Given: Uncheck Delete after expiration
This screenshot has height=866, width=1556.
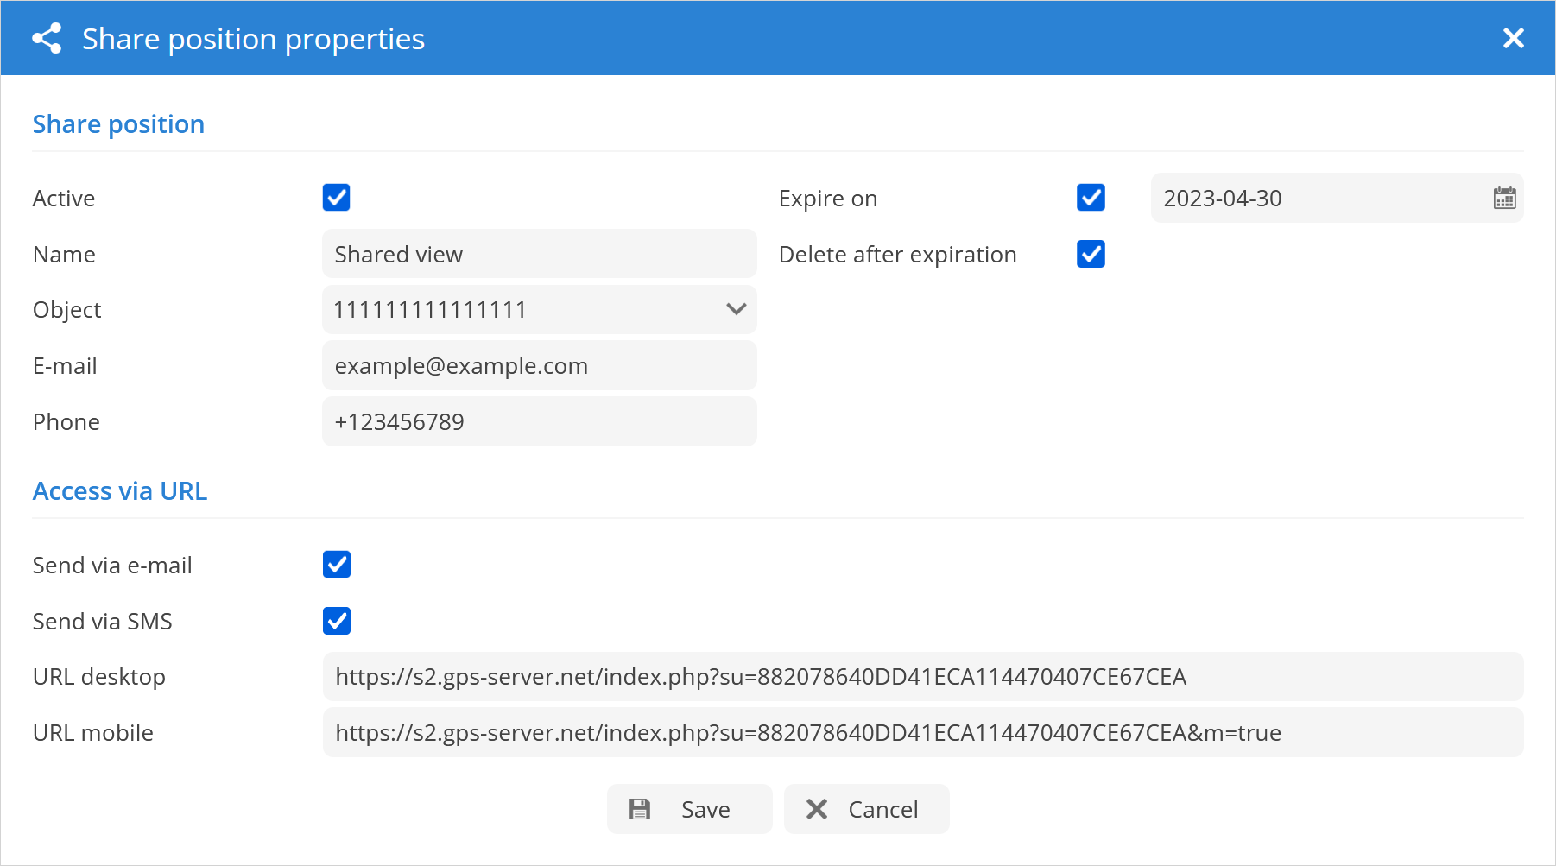Looking at the screenshot, I should pyautogui.click(x=1091, y=254).
